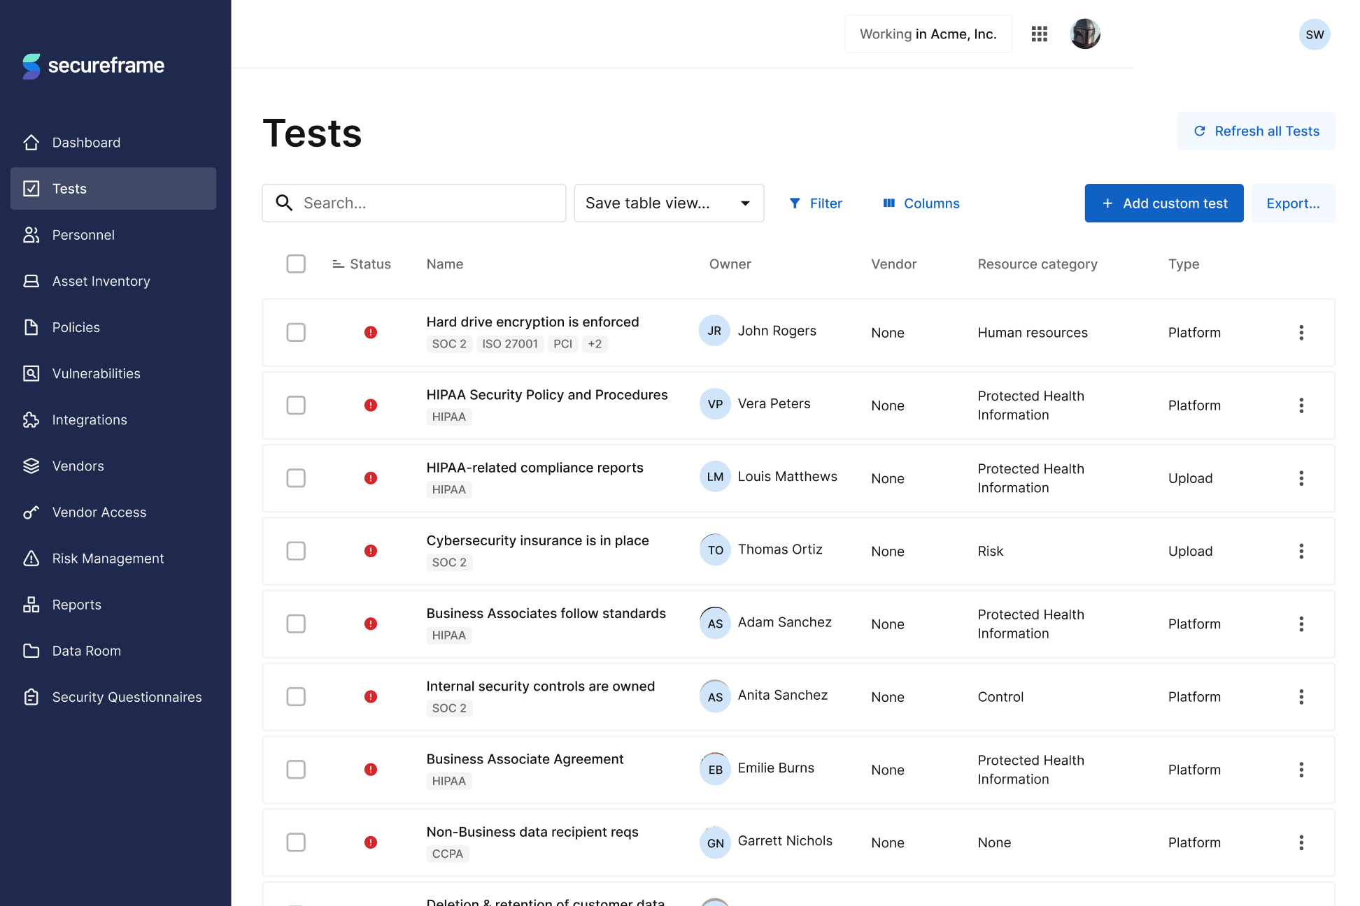This screenshot has width=1360, height=906.
Task: Click the SW initials avatar
Action: [x=1314, y=34]
